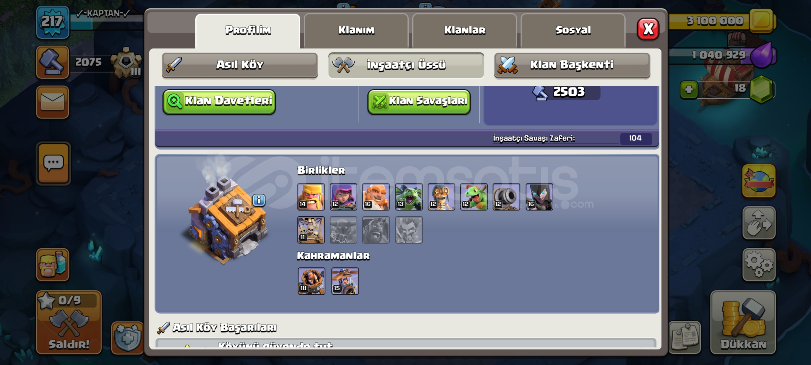This screenshot has width=811, height=365.
Task: Open the Dükkan shop
Action: pos(743,322)
